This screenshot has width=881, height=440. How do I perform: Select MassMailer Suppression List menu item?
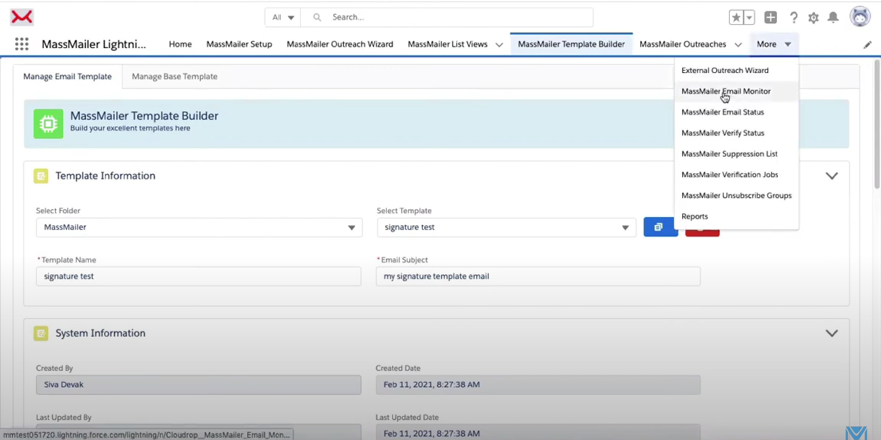pyautogui.click(x=736, y=154)
